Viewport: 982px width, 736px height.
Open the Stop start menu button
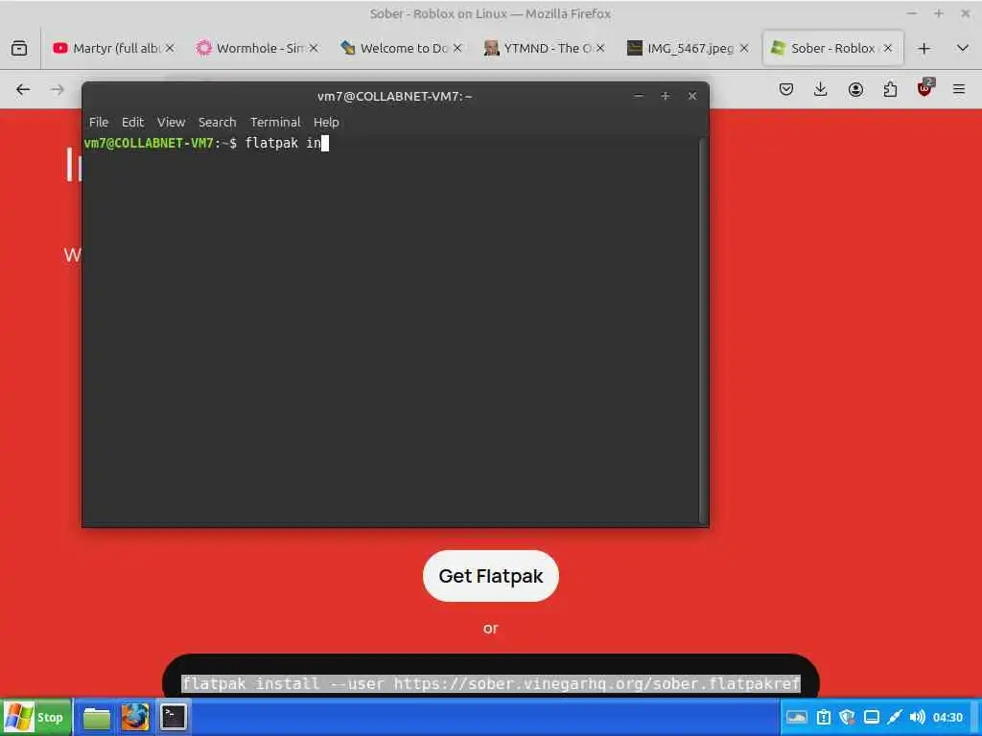(x=35, y=717)
